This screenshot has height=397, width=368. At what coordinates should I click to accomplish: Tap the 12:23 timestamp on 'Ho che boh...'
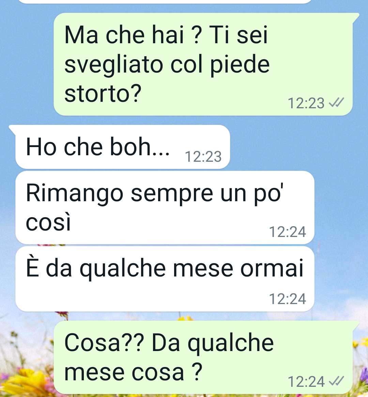click(x=203, y=157)
